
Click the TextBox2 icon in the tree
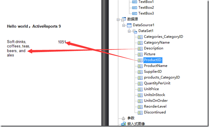pyautogui.click(x=135, y=8)
